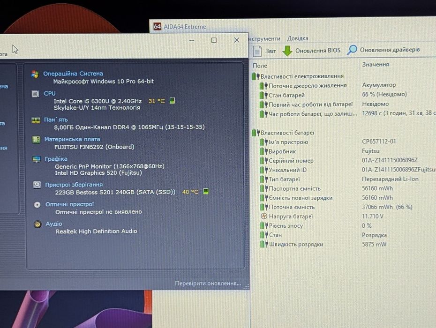Open the Графіка section link

(56, 159)
